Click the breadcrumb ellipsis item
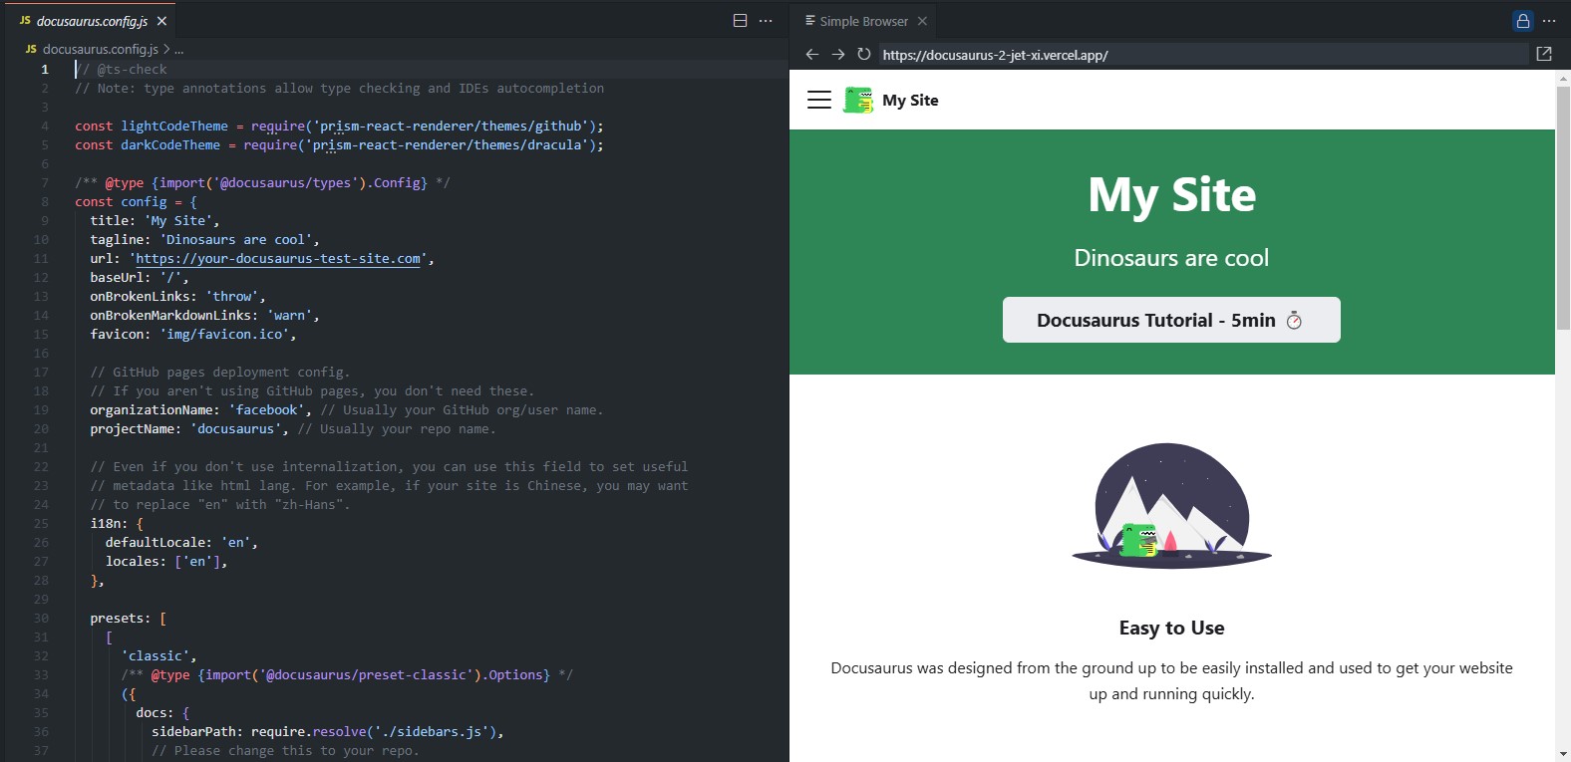Image resolution: width=1571 pixels, height=762 pixels. click(x=178, y=49)
